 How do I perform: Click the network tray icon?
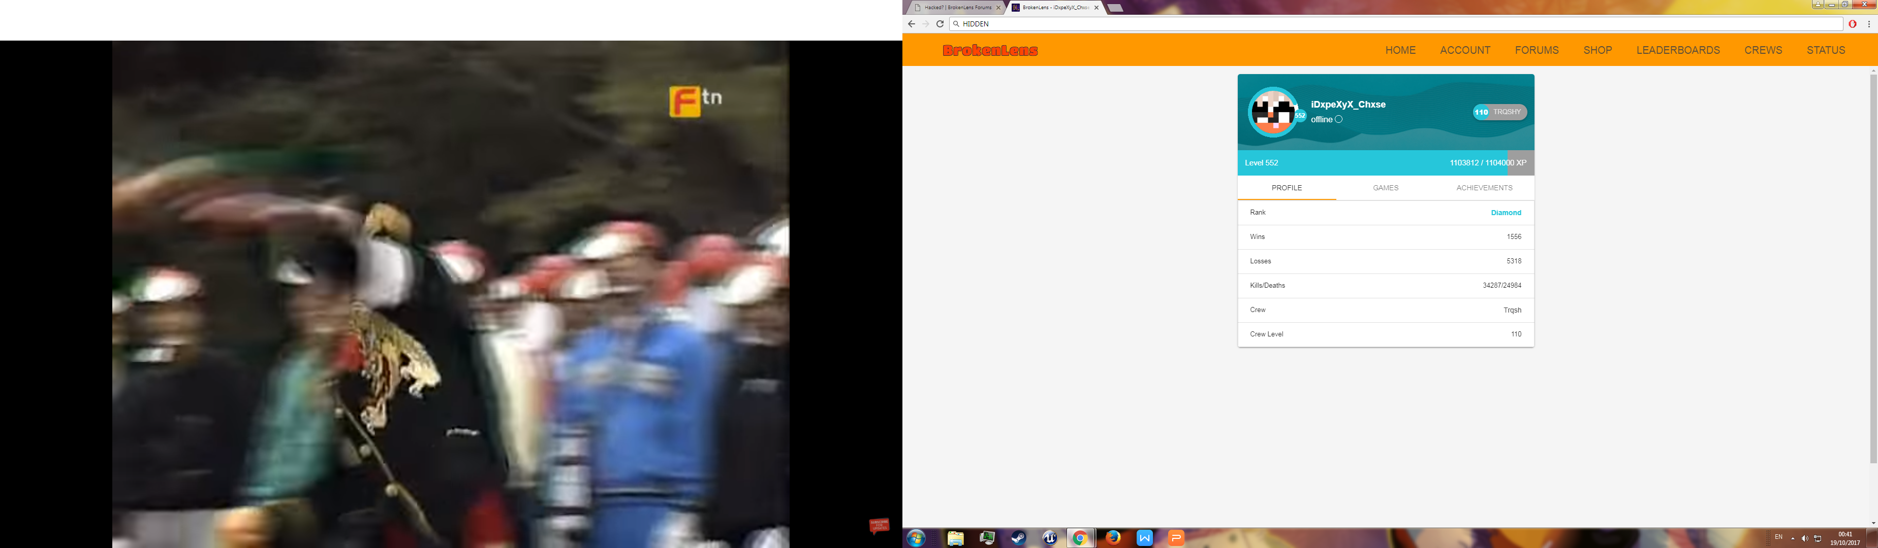(x=1818, y=538)
